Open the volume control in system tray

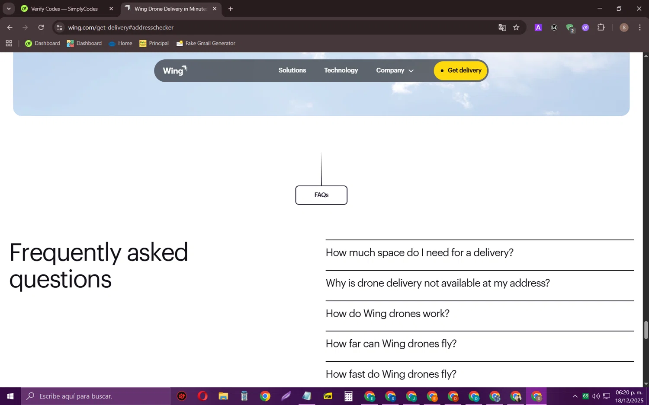pyautogui.click(x=596, y=396)
